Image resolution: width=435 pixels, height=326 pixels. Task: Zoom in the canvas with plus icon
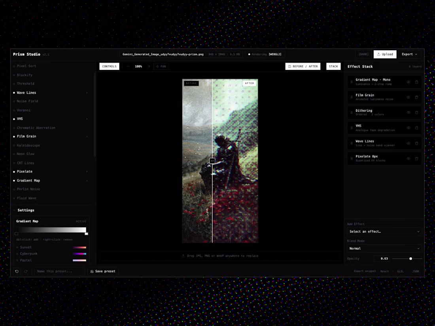point(149,66)
